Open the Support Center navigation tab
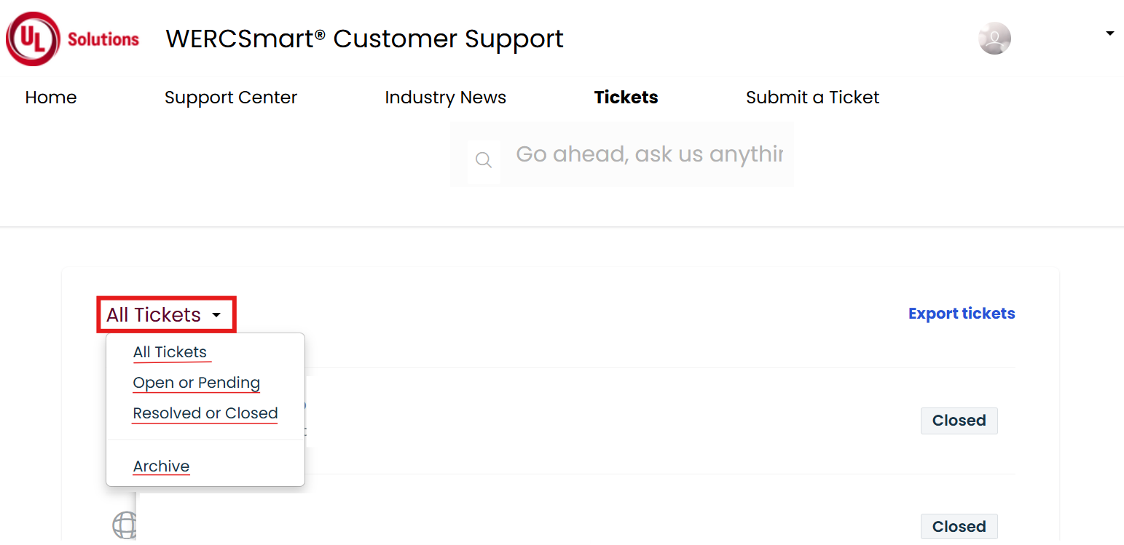Screen dimensions: 1124x545 tap(231, 98)
